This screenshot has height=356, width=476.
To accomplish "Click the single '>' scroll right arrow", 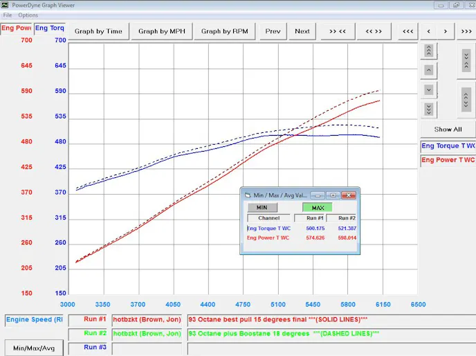I will coord(446,31).
